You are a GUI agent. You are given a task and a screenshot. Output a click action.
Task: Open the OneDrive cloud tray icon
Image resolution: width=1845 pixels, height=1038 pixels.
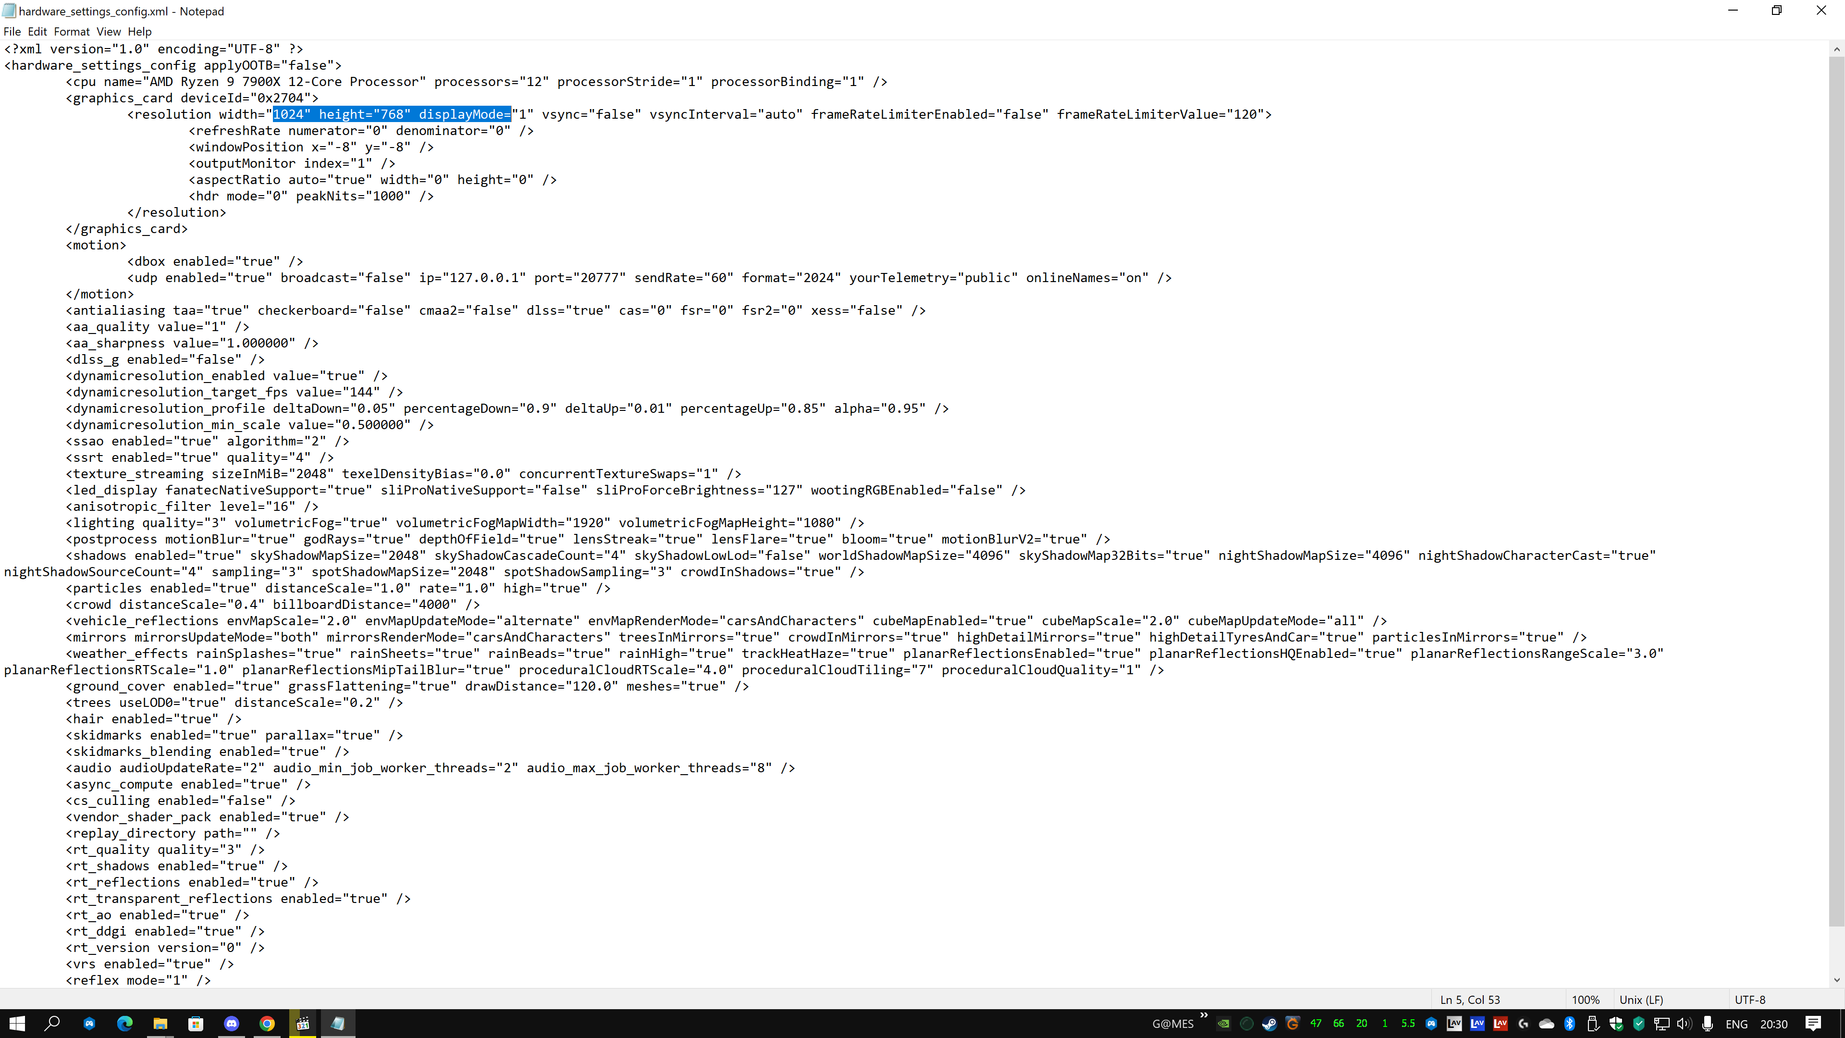tap(1546, 1024)
